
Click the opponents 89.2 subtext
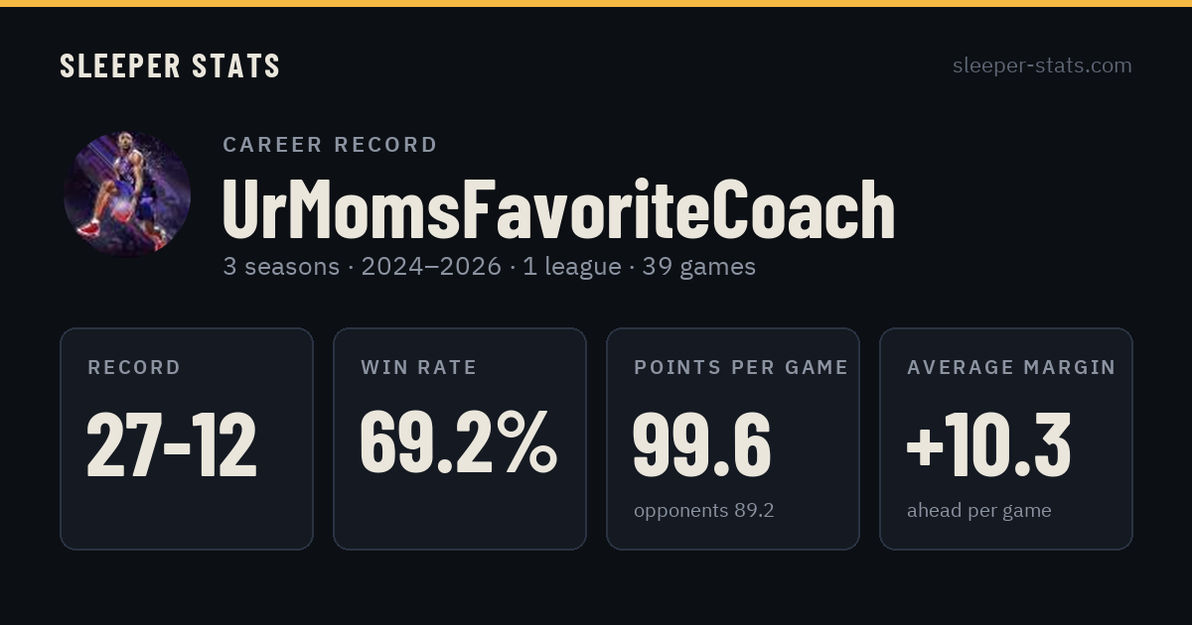703,511
